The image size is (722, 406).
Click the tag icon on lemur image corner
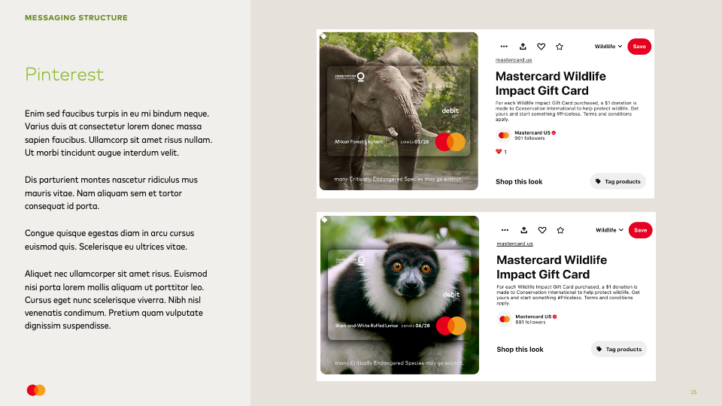(325, 220)
